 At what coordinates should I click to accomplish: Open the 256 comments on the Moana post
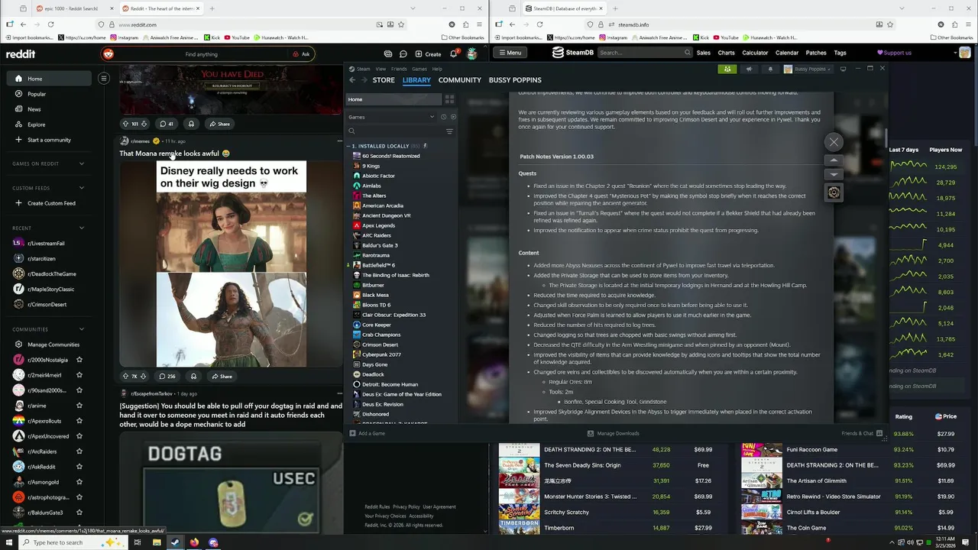(x=167, y=376)
